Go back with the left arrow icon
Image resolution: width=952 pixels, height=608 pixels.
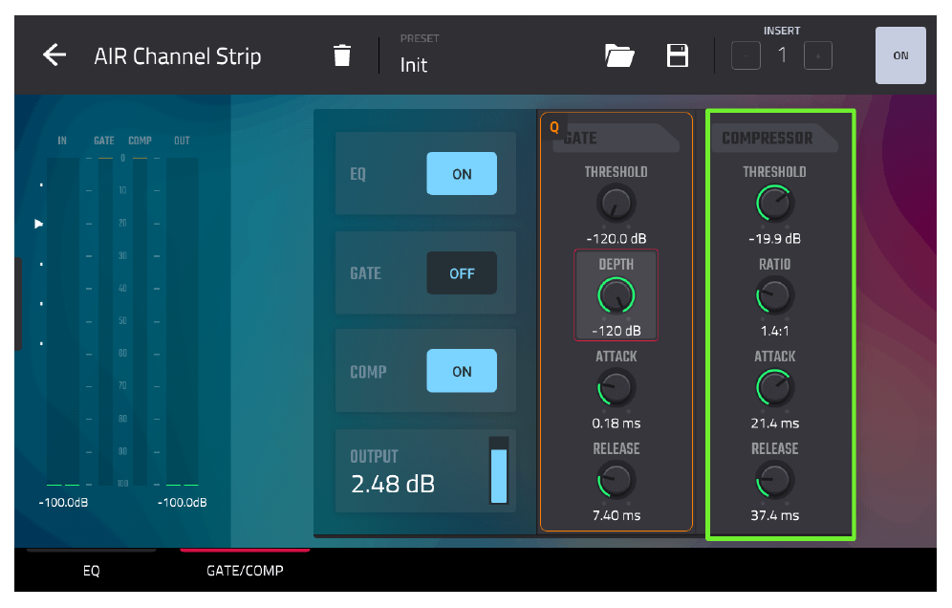click(54, 55)
